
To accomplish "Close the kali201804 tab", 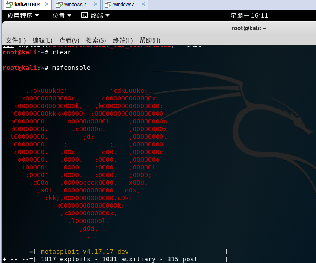I will coord(47,4).
